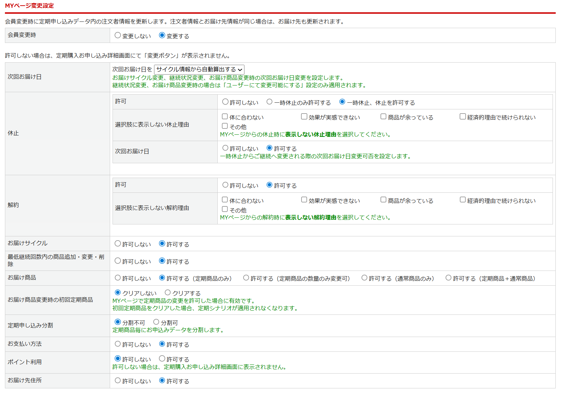Select 許可しない for お届け先住所
This screenshot has width=561, height=394.
118,381
